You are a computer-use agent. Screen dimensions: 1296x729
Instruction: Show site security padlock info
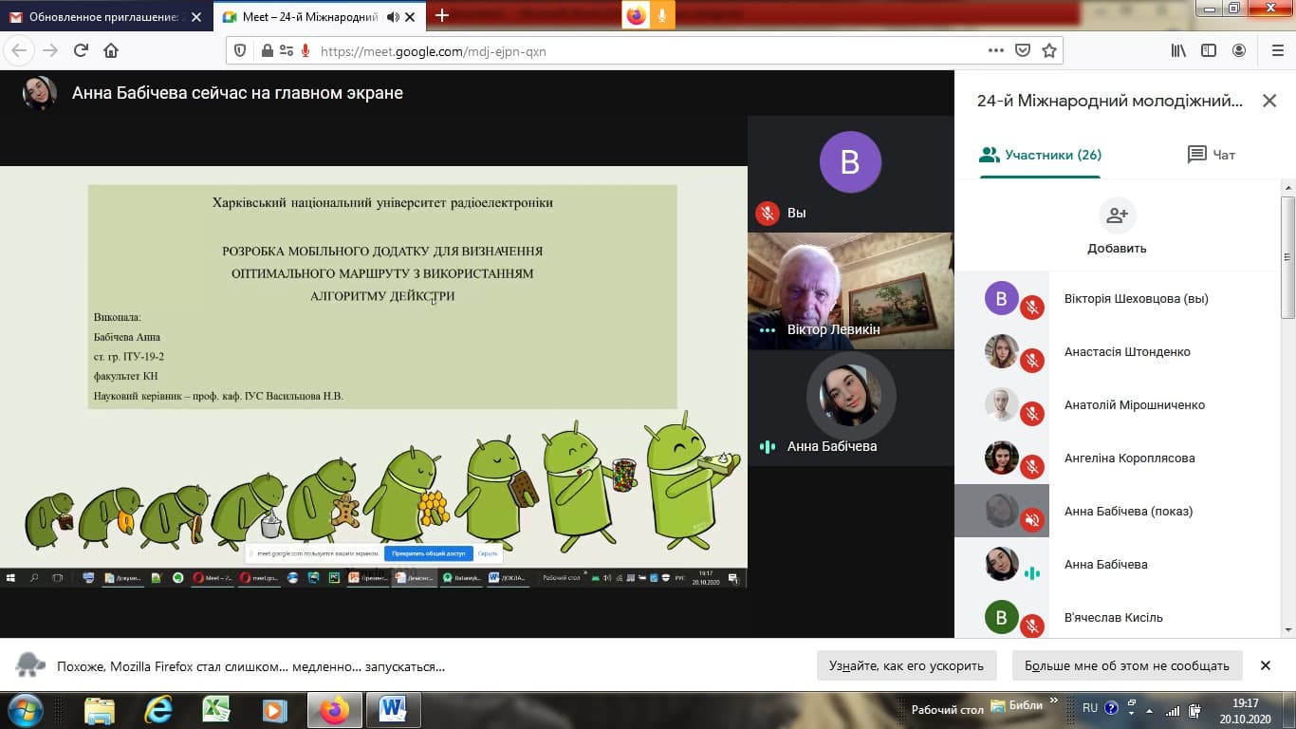point(268,51)
